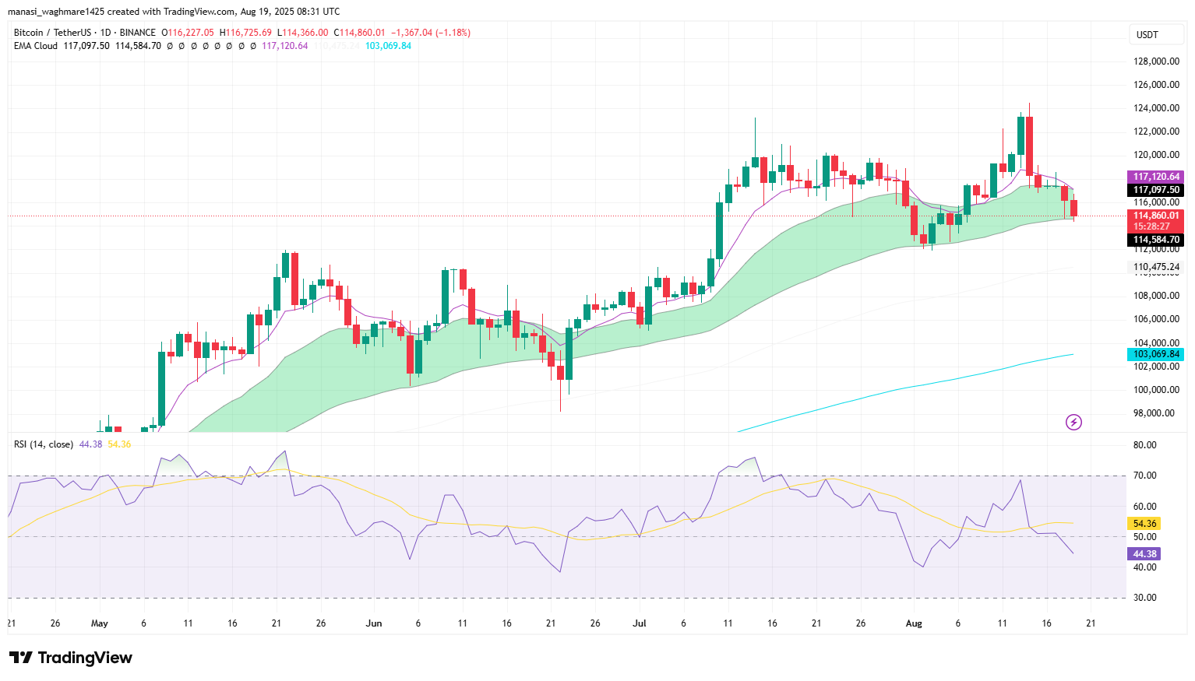Click the Bitcoin / TetherUS symbol title
The width and height of the screenshot is (1195, 681).
pyautogui.click(x=52, y=33)
